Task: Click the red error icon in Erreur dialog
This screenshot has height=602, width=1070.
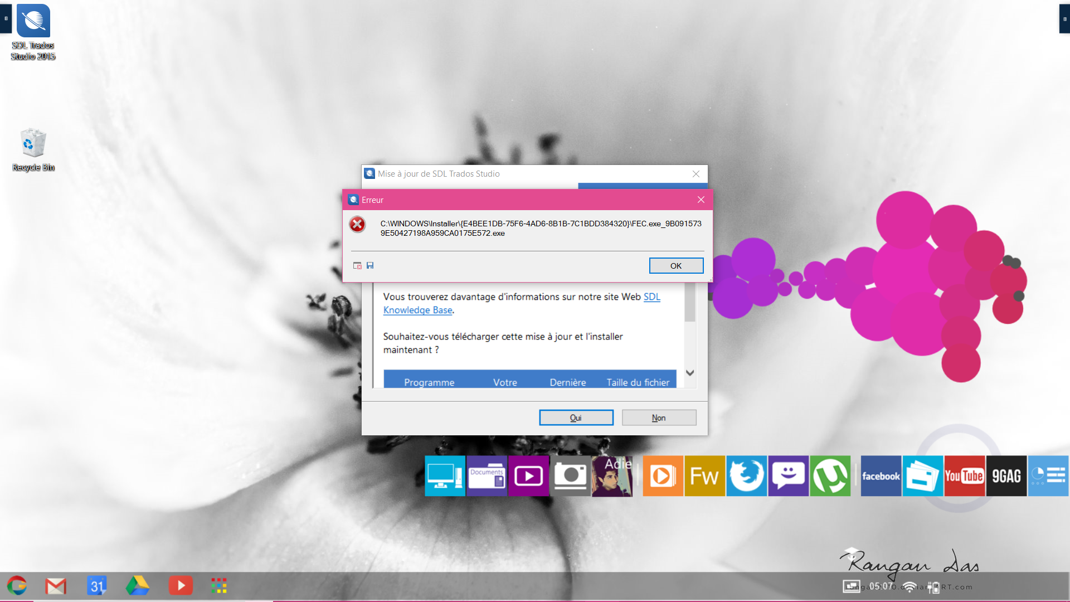Action: tap(357, 224)
